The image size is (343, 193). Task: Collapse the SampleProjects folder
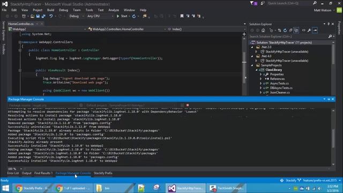click(252, 65)
